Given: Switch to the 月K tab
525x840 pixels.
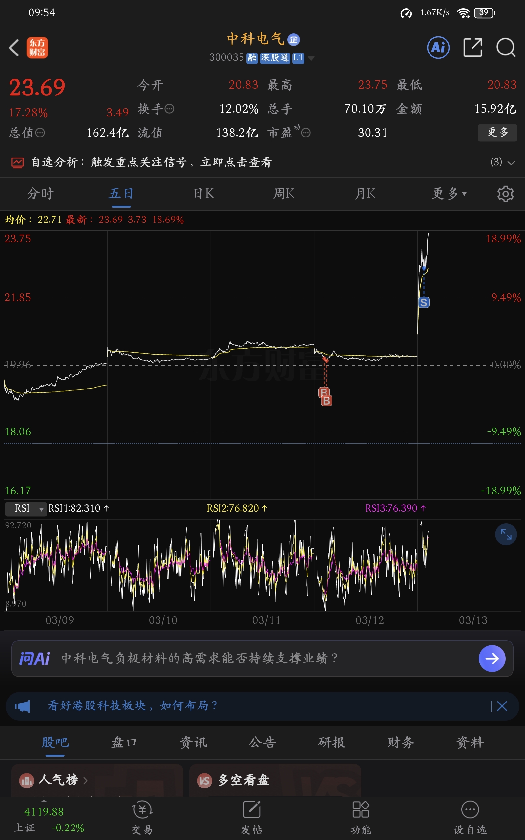Looking at the screenshot, I should coord(365,193).
